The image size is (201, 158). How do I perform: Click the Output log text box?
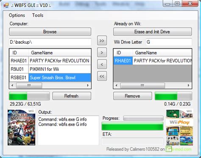[68, 130]
